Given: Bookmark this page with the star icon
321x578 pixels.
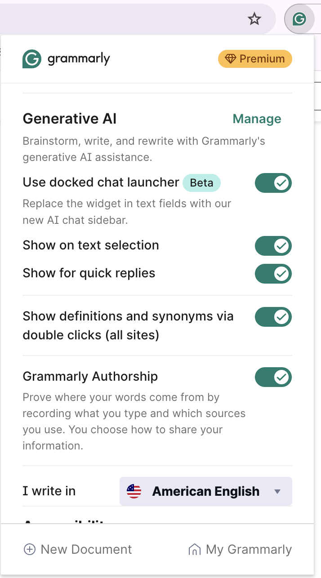Looking at the screenshot, I should pyautogui.click(x=254, y=19).
